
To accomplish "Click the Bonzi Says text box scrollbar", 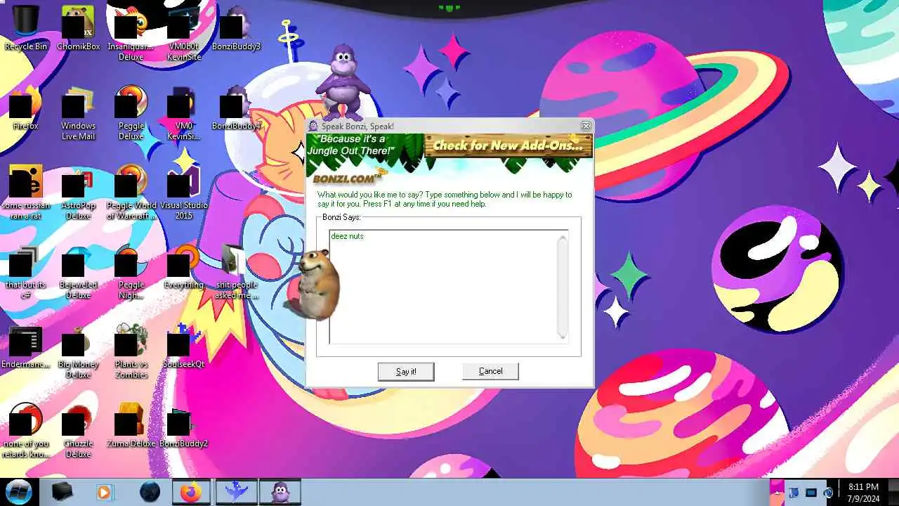I will click(x=562, y=287).
